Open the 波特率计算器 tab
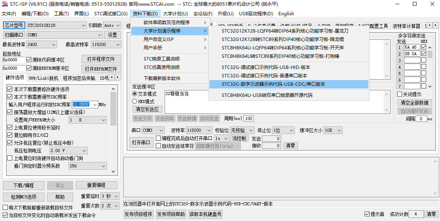 click(406, 26)
